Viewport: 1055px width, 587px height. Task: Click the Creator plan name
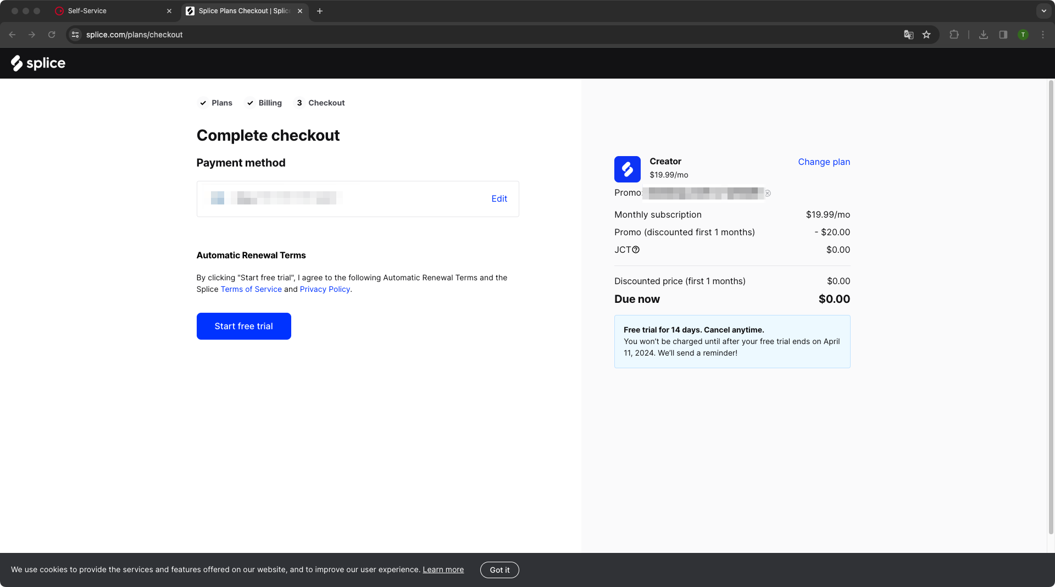click(665, 161)
